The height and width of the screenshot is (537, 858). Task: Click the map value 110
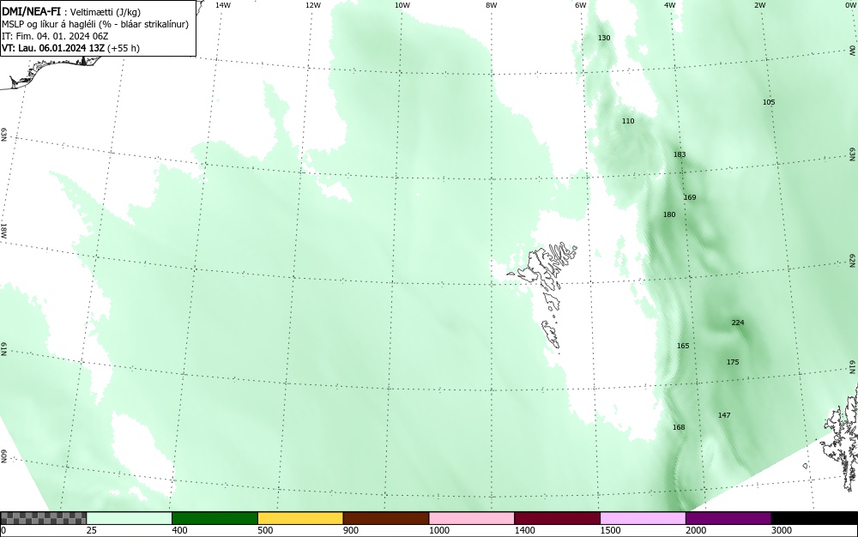click(628, 122)
